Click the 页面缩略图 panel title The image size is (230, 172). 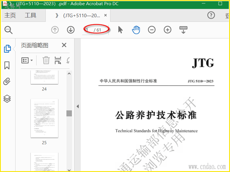click(x=34, y=45)
